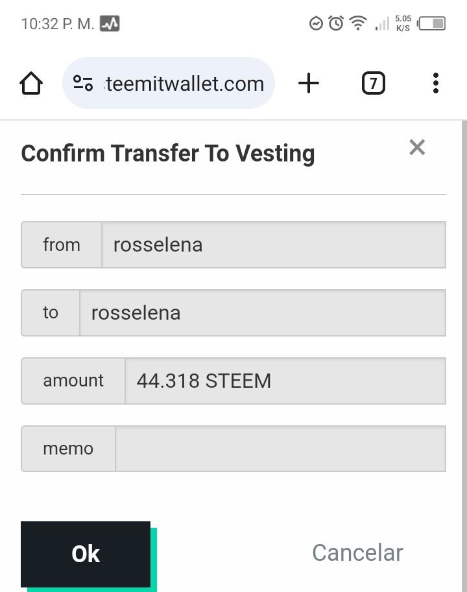The width and height of the screenshot is (467, 592).
Task: Confirm the transfer with Ok button
Action: pos(86,554)
